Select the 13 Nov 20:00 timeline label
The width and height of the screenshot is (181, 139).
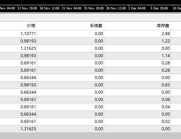pos(27,8)
